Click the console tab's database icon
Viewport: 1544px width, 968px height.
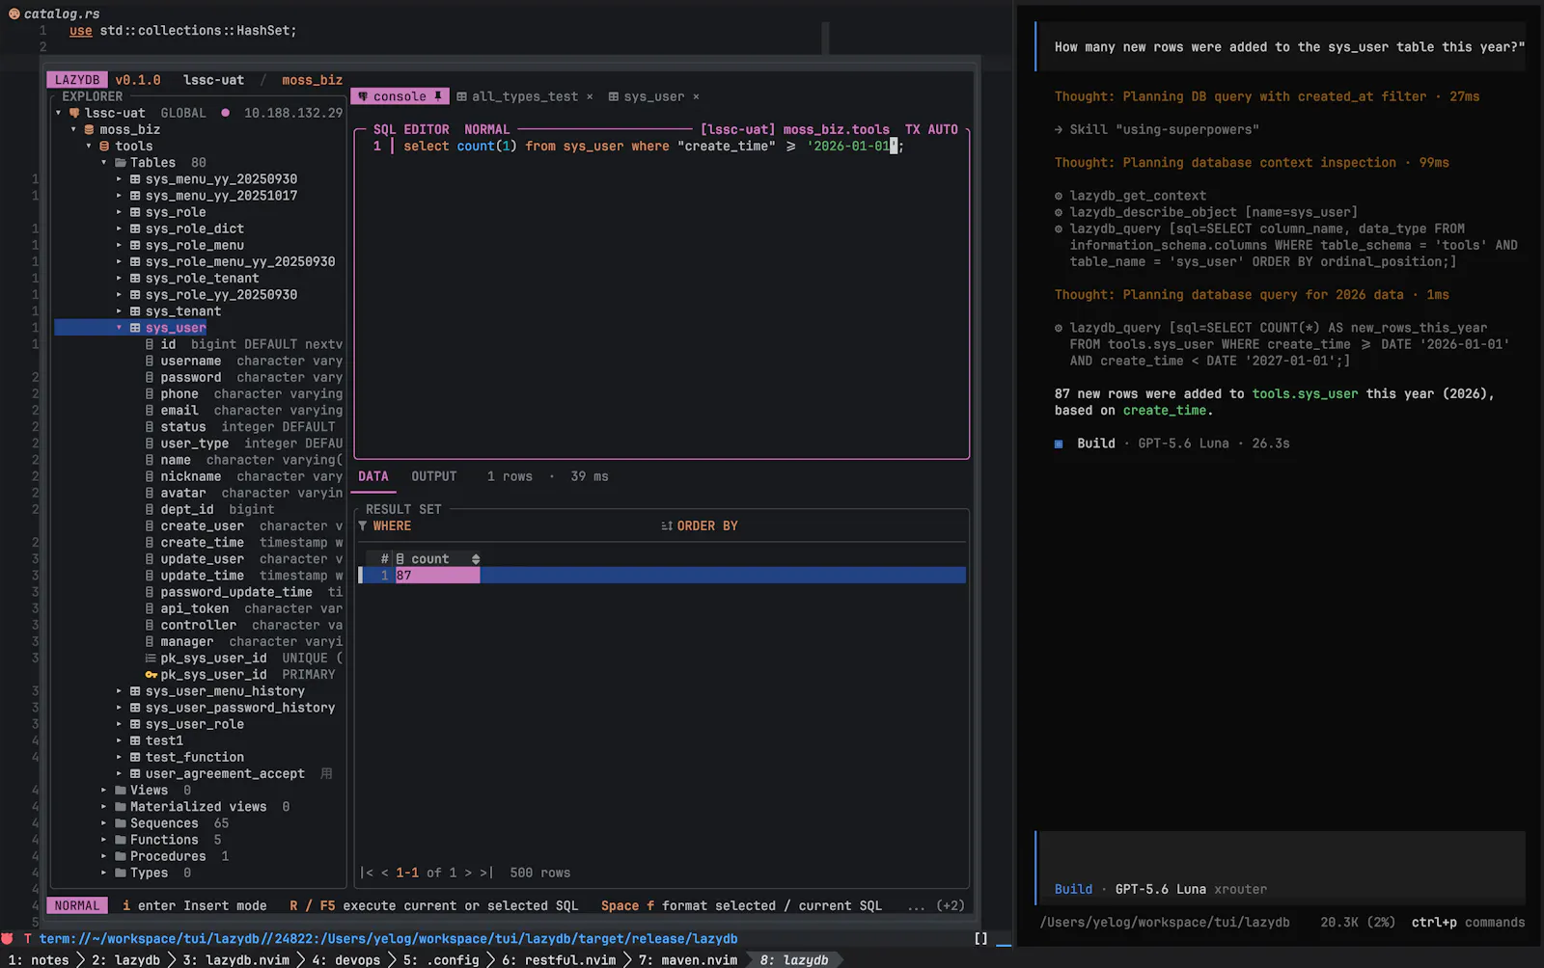click(x=364, y=96)
